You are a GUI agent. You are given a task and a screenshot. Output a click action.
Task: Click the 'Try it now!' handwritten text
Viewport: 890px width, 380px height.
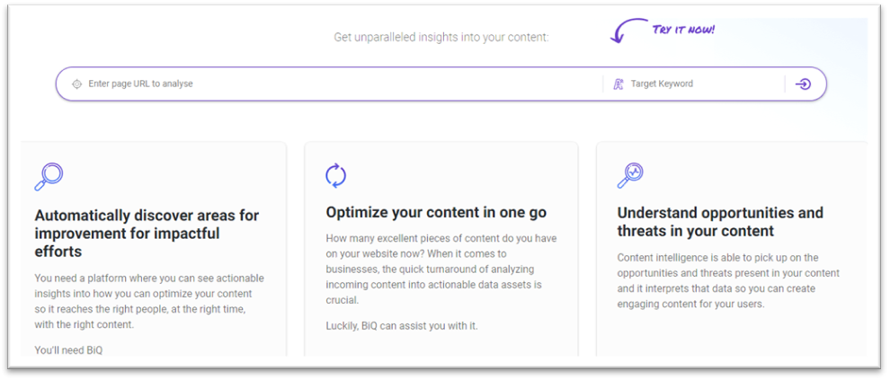(x=683, y=30)
